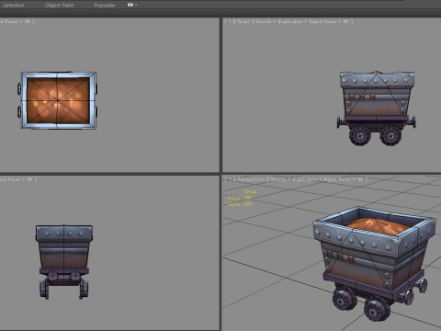Open the Populate ribbon tab
Image resolution: width=441 pixels, height=331 pixels.
point(105,6)
